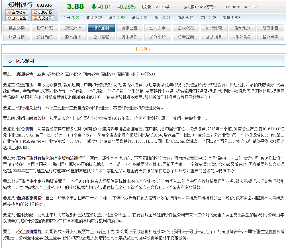View the 经营分析 page

coord(73,28)
